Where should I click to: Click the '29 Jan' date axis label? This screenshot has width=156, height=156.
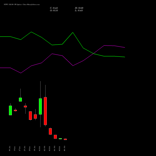[x=30, y=149]
